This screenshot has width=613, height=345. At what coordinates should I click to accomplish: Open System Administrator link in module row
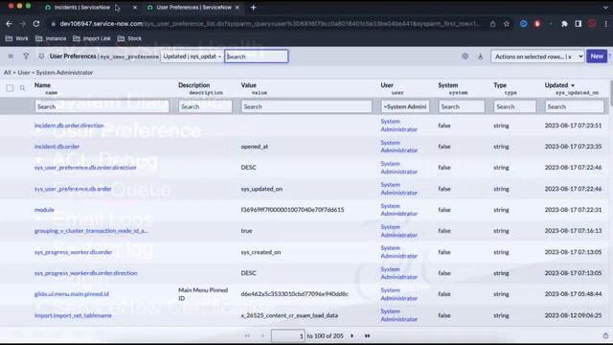coord(399,210)
